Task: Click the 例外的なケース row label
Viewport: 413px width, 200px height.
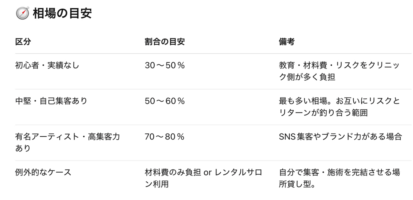Action: point(43,172)
